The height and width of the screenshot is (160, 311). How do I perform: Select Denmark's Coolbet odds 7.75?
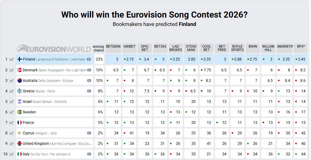coord(206,70)
